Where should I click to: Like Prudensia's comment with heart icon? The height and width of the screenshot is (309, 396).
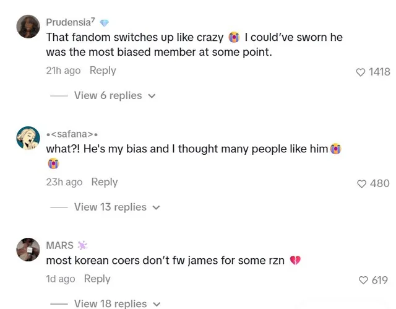[360, 72]
